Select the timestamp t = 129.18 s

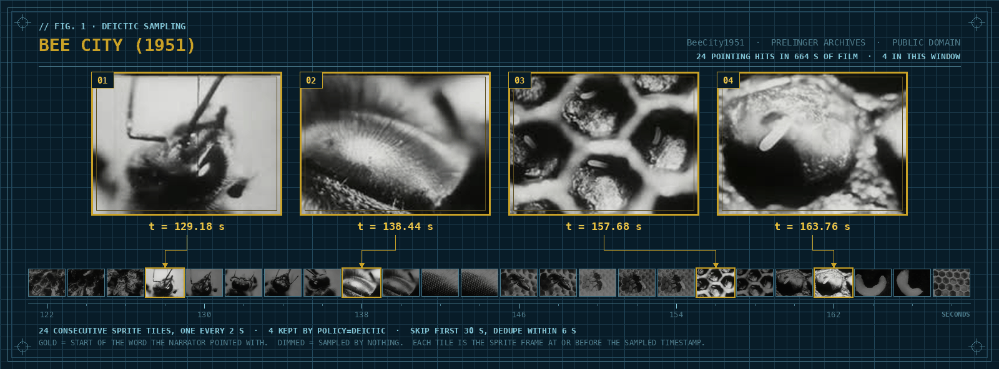pyautogui.click(x=187, y=226)
